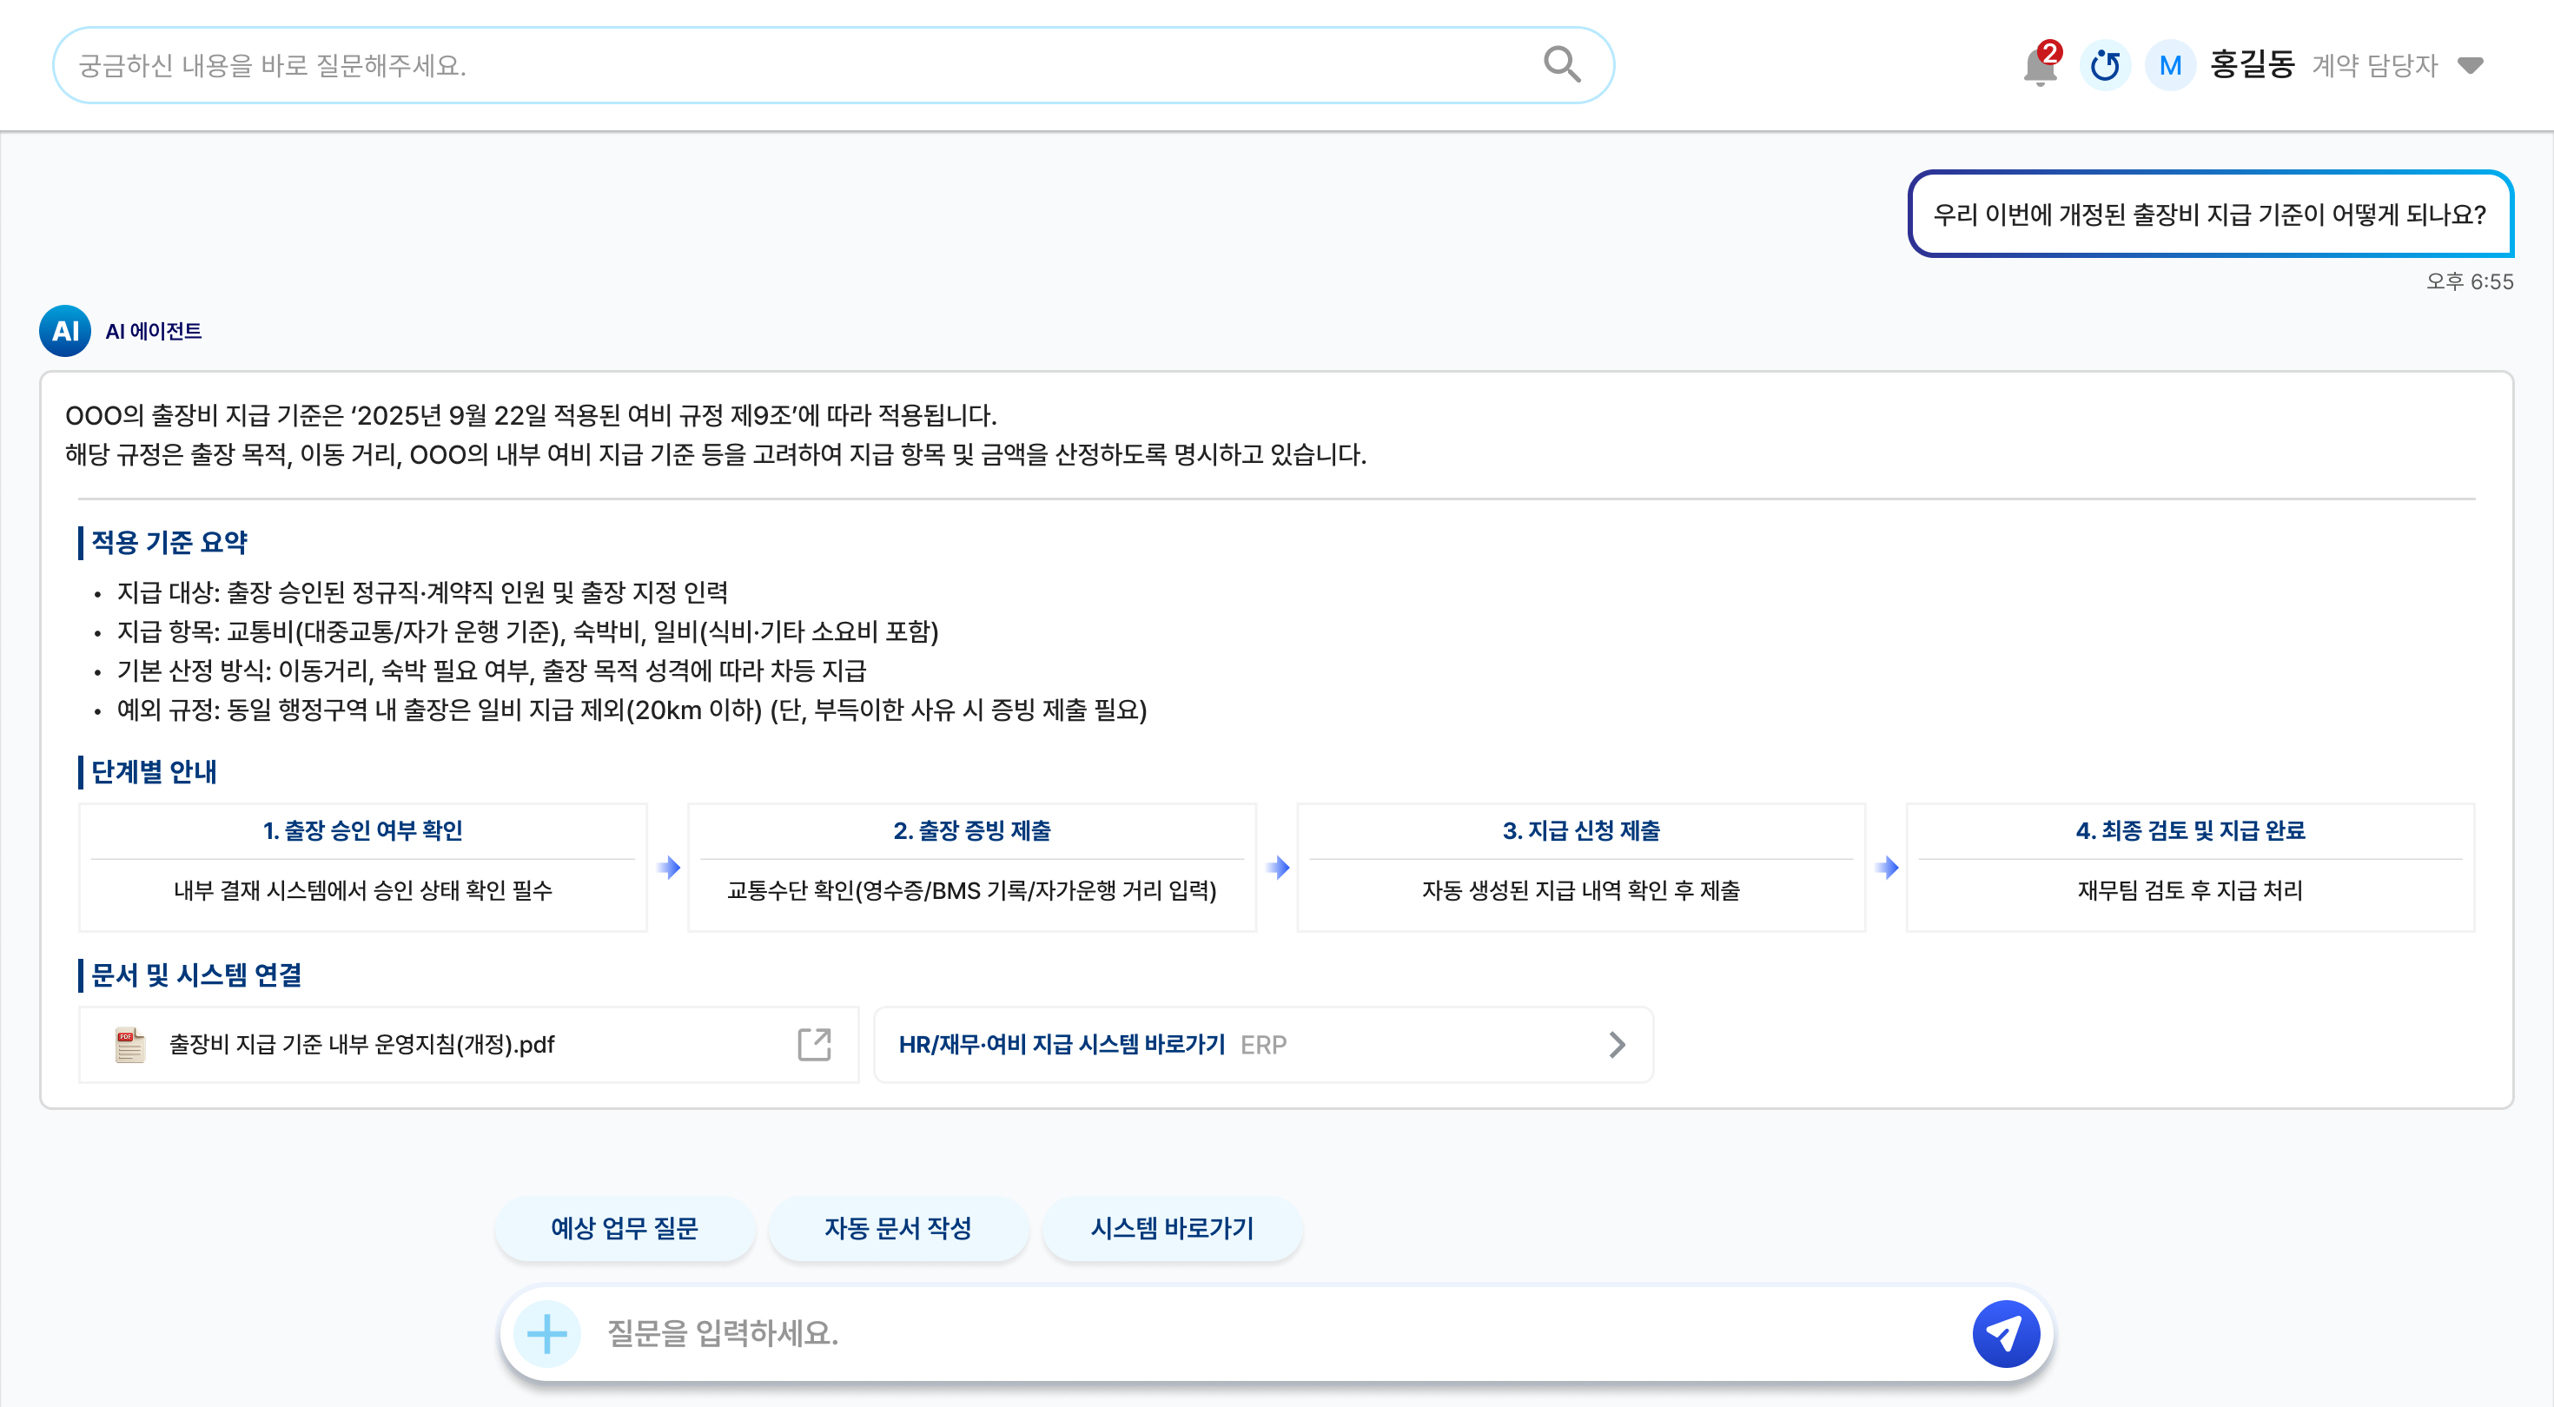Click the 예상 업무 질문 chip
The height and width of the screenshot is (1407, 2554).
click(x=625, y=1229)
